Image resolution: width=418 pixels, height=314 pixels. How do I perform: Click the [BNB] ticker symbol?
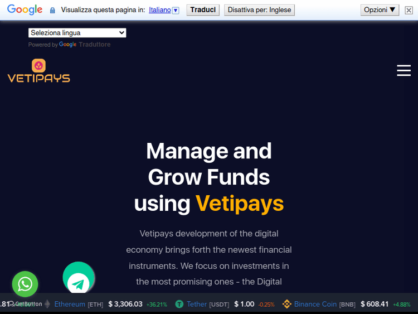347,305
